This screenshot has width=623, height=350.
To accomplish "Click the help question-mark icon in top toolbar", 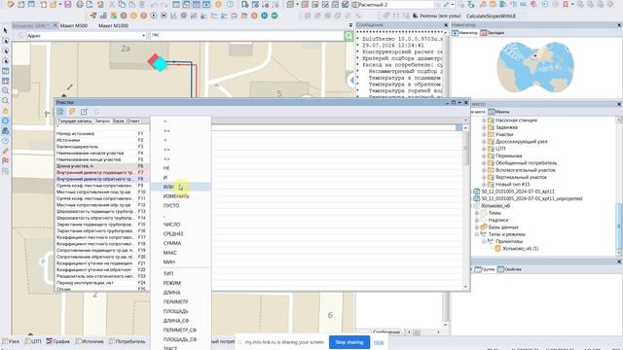I will [230, 4].
